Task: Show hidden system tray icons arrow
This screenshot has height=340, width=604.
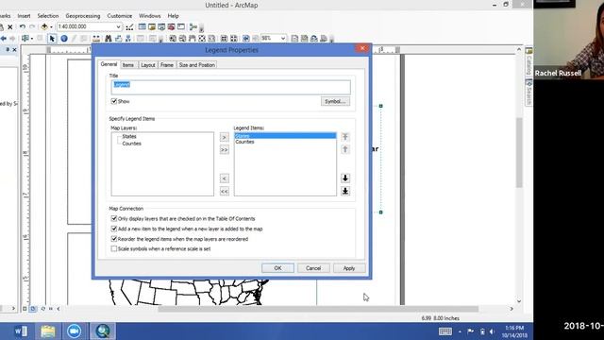Action: (x=460, y=331)
